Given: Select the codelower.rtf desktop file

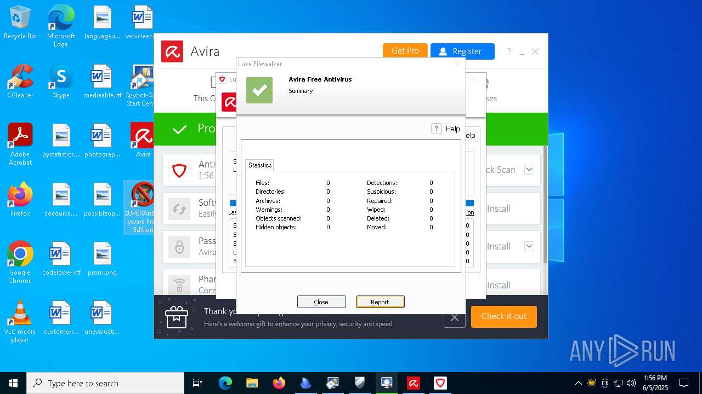Looking at the screenshot, I should (61, 259).
